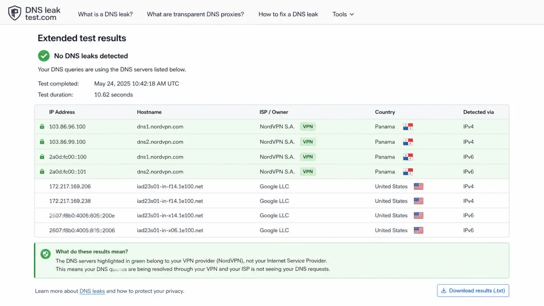Open the Tools dropdown menu
The image size is (544, 306).
343,14
